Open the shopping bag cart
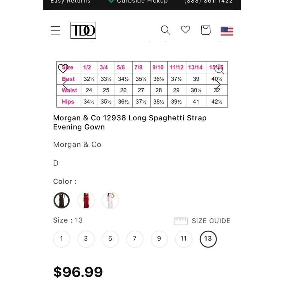The image size is (284, 284). (x=206, y=30)
